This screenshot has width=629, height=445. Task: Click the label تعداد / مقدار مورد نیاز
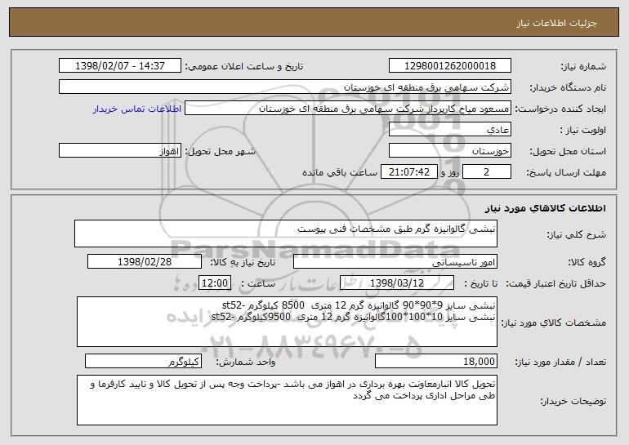coord(560,362)
